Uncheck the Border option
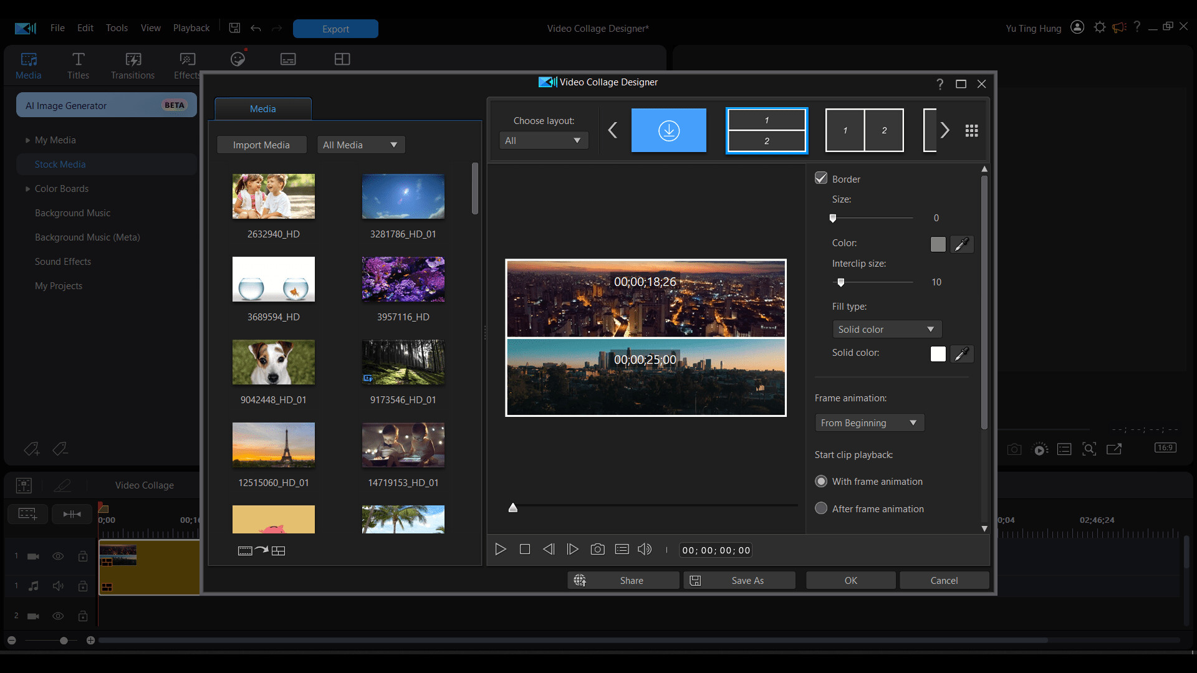1197x673 pixels. pos(820,178)
